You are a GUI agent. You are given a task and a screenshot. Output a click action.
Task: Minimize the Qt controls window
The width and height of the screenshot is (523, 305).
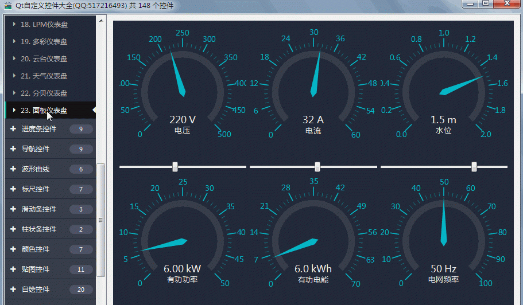coord(470,3)
